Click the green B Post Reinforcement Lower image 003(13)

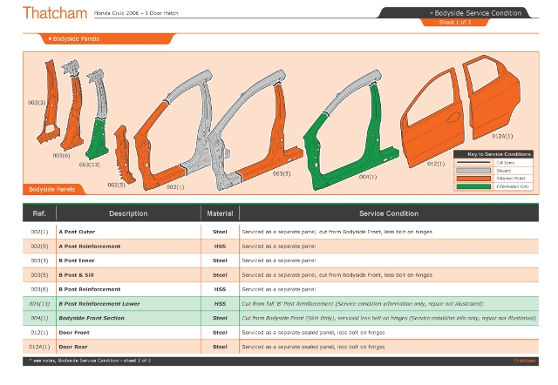[97, 138]
